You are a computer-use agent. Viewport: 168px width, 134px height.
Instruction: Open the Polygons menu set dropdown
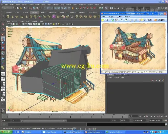click(x=8, y=8)
